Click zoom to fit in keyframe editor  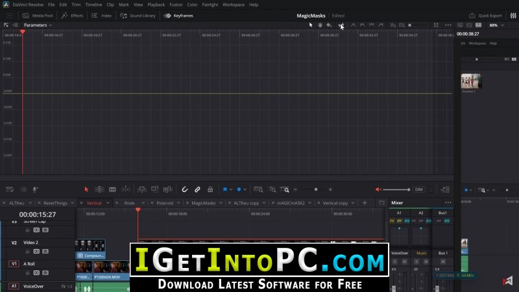click(x=436, y=25)
